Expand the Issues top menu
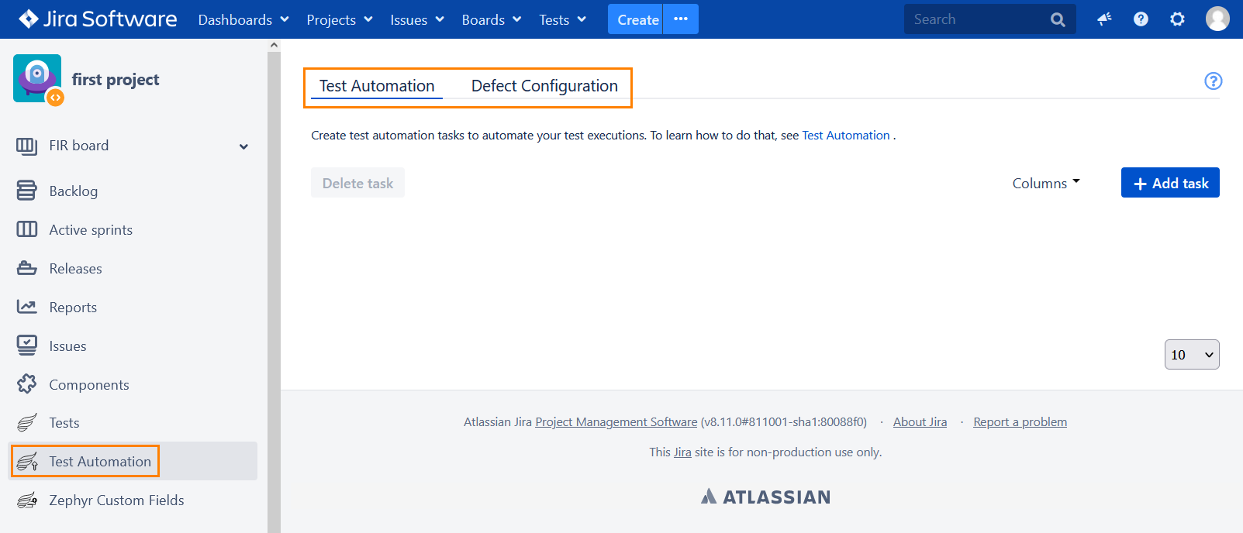 [x=417, y=19]
